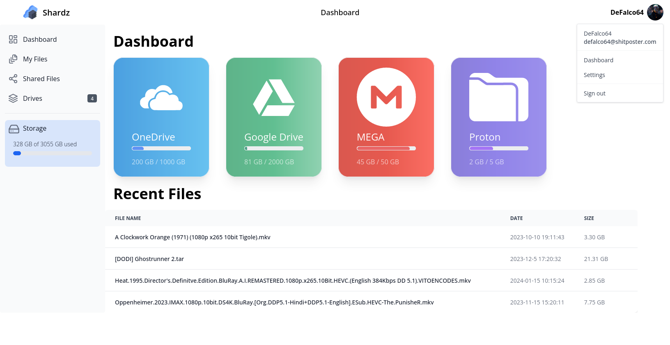Click the My Files documents icon

[13, 59]
